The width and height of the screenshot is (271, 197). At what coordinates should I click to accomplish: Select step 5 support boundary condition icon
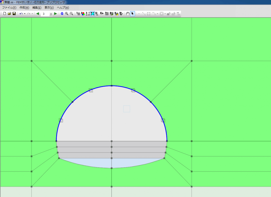pyautogui.click(x=97, y=14)
